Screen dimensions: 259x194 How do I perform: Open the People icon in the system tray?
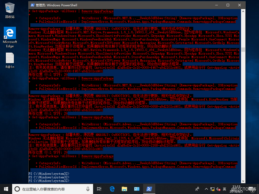197,189
